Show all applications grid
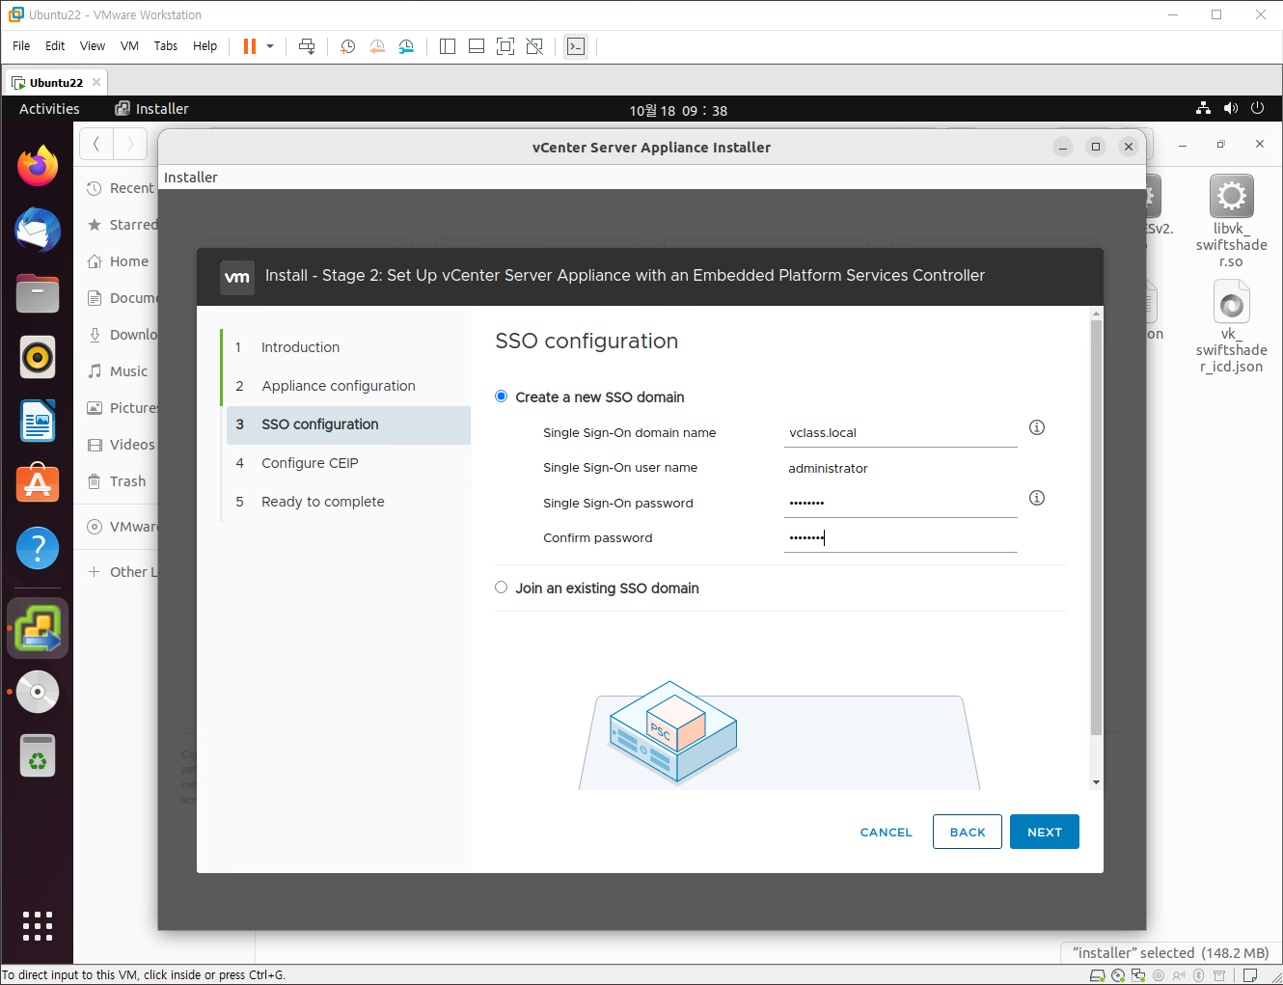This screenshot has width=1283, height=985. [x=38, y=925]
